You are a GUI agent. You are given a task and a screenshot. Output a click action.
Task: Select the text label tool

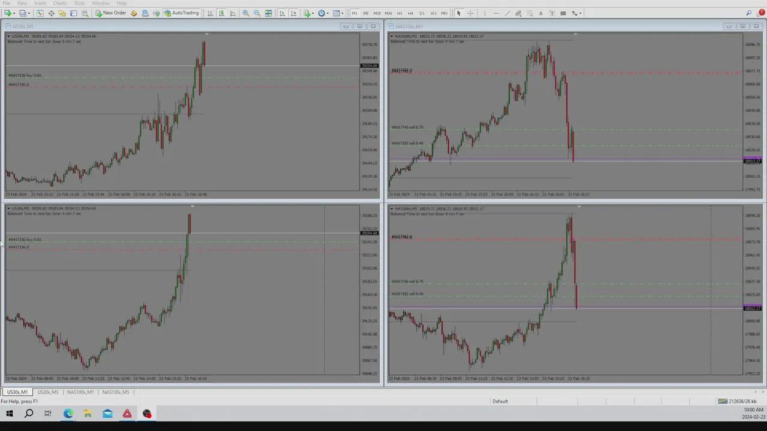(x=552, y=13)
